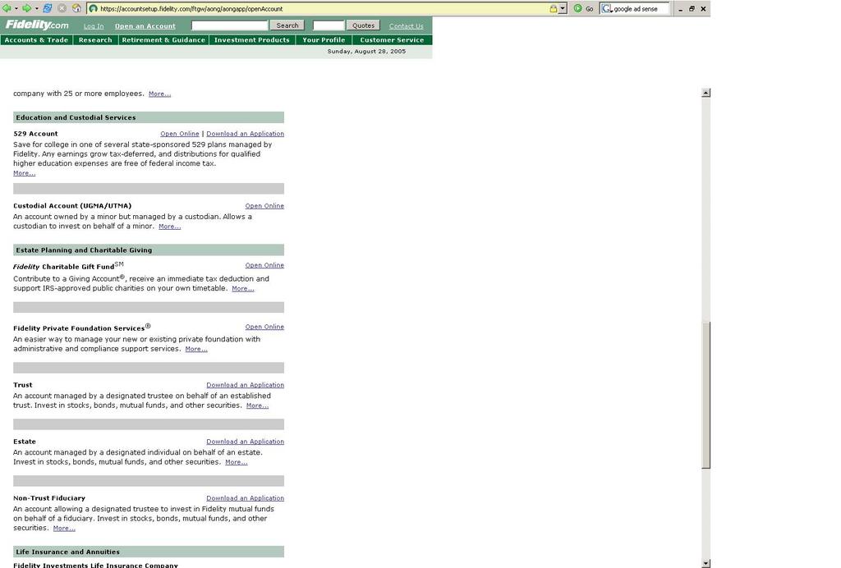The height and width of the screenshot is (568, 841).
Task: Open the Google search engine selector
Action: pyautogui.click(x=607, y=8)
